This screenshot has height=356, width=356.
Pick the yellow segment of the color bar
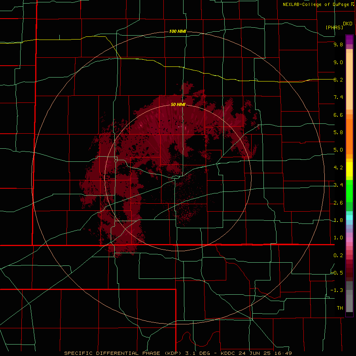pyautogui.click(x=349, y=169)
